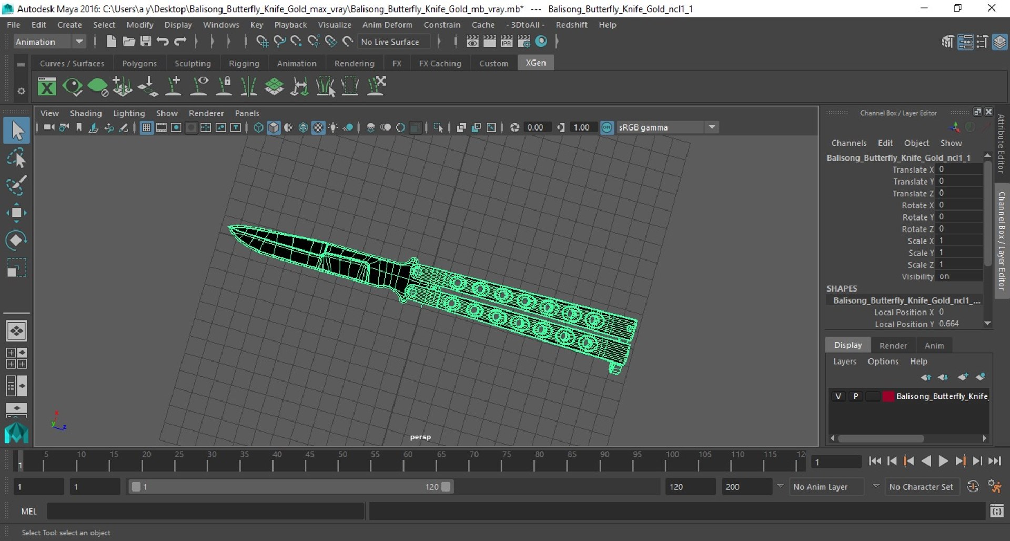Switch to the Rigging shelf tab

pyautogui.click(x=244, y=63)
